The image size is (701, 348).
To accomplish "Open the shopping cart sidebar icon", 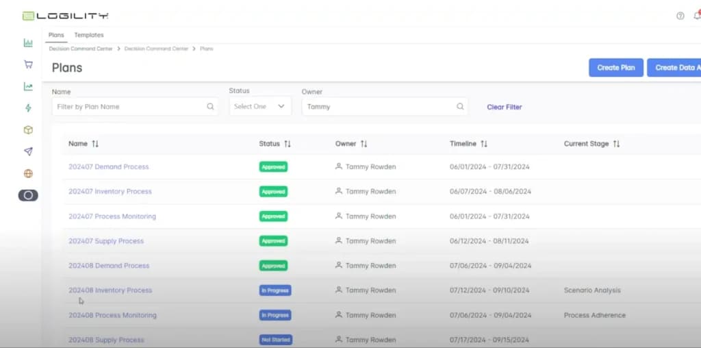I will point(28,64).
